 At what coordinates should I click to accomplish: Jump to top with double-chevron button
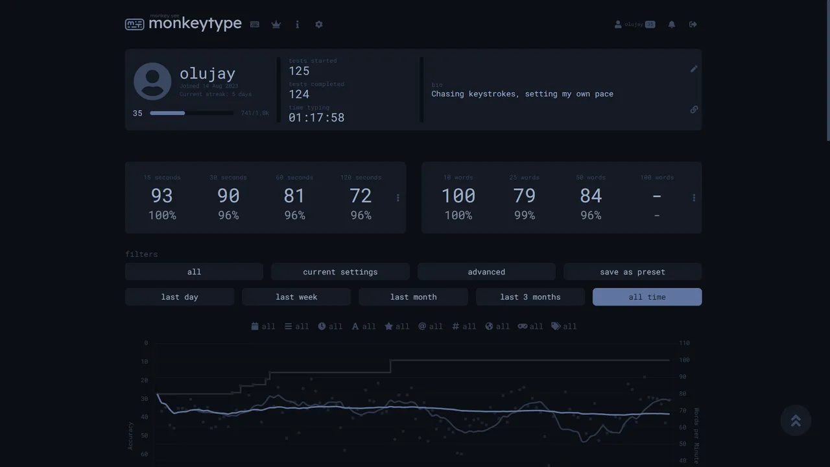tap(796, 420)
